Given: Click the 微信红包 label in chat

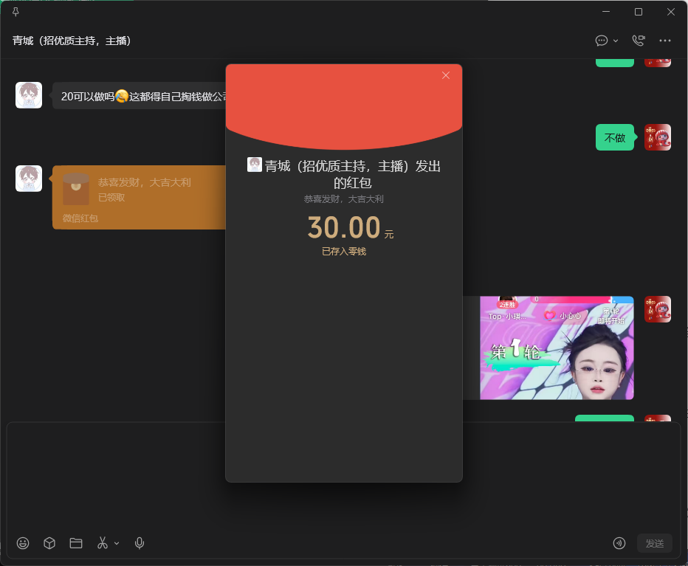Looking at the screenshot, I should coord(80,218).
